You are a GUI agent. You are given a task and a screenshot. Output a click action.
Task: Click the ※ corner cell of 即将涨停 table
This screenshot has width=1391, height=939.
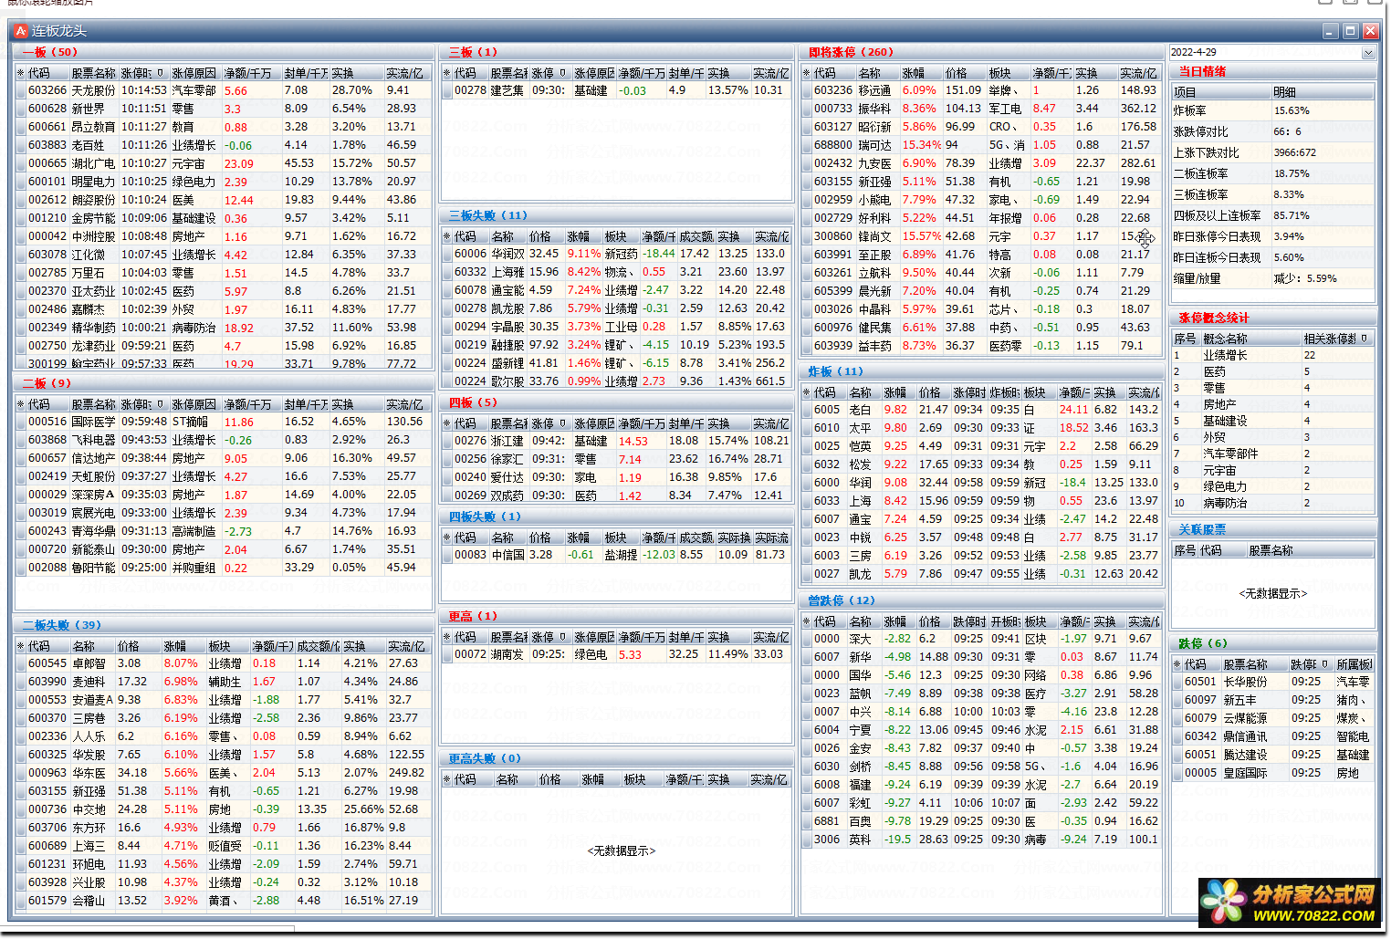point(807,73)
